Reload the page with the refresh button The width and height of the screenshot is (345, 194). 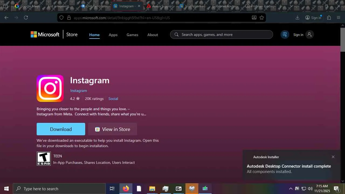coord(26,18)
